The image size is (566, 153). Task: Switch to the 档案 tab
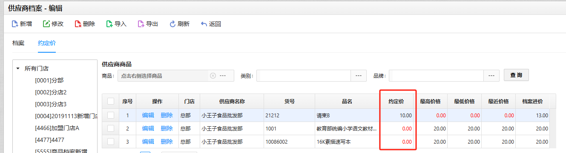tap(18, 43)
